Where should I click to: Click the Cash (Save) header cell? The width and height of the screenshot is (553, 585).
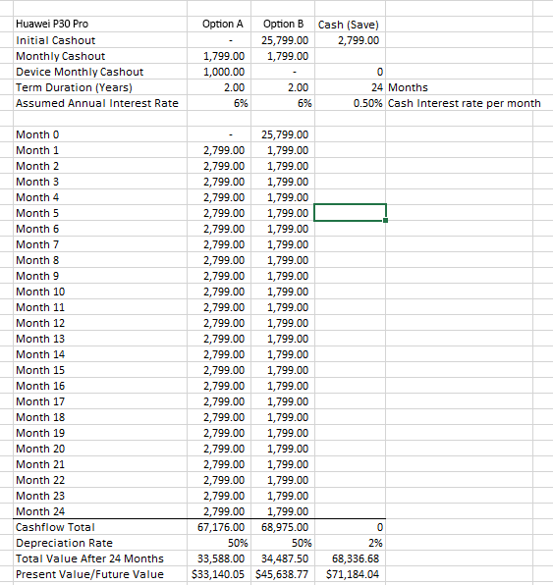click(x=350, y=24)
